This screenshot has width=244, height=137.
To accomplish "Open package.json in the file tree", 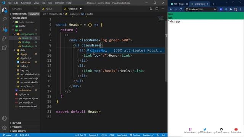I will click(26, 102).
